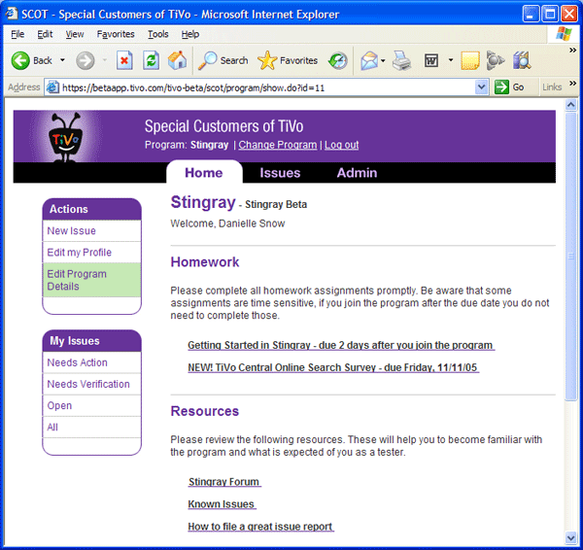The image size is (583, 550).
Task: Expand the Back button history dropdown
Action: click(62, 60)
